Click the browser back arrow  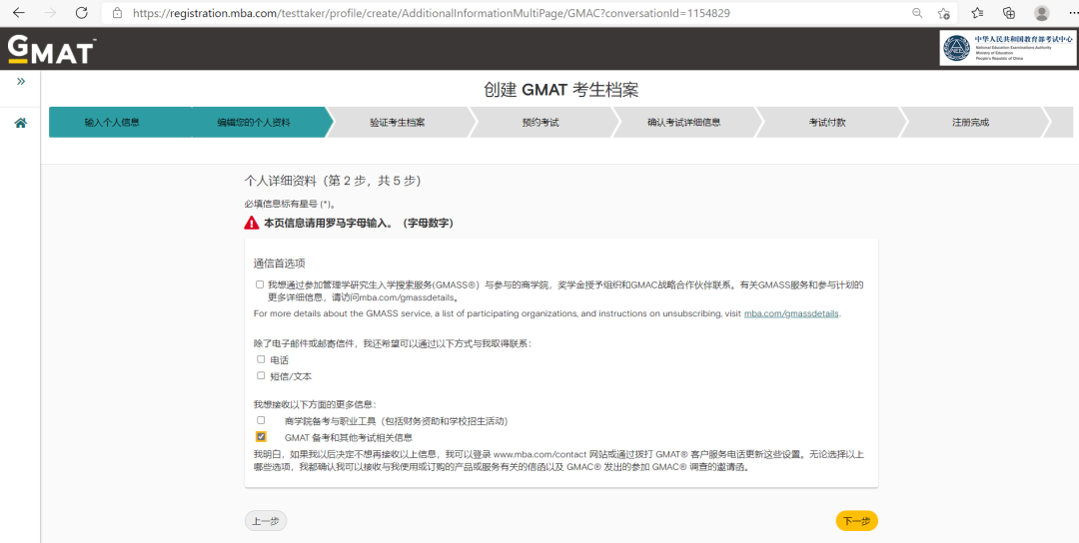pyautogui.click(x=19, y=12)
